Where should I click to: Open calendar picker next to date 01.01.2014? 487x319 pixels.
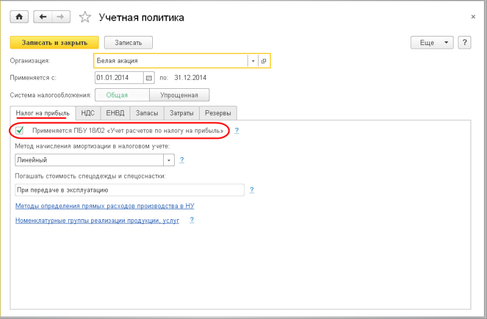click(149, 78)
